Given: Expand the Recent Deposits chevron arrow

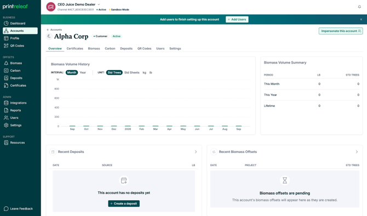Looking at the screenshot, I should tap(196, 152).
